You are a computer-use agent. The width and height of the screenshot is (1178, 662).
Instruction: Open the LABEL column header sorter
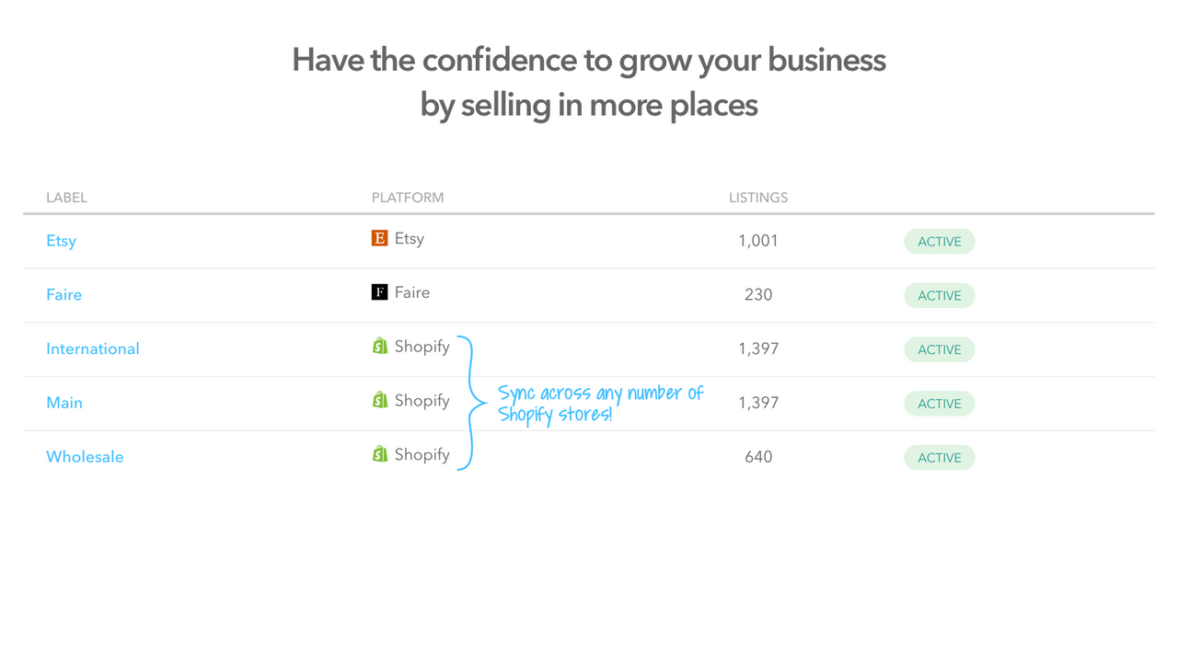tap(66, 197)
